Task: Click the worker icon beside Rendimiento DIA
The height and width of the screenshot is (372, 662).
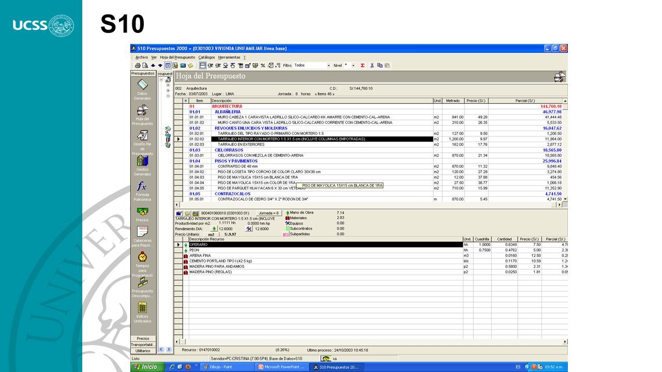Action: point(215,228)
